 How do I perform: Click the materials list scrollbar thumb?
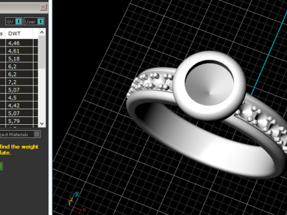tap(42, 52)
